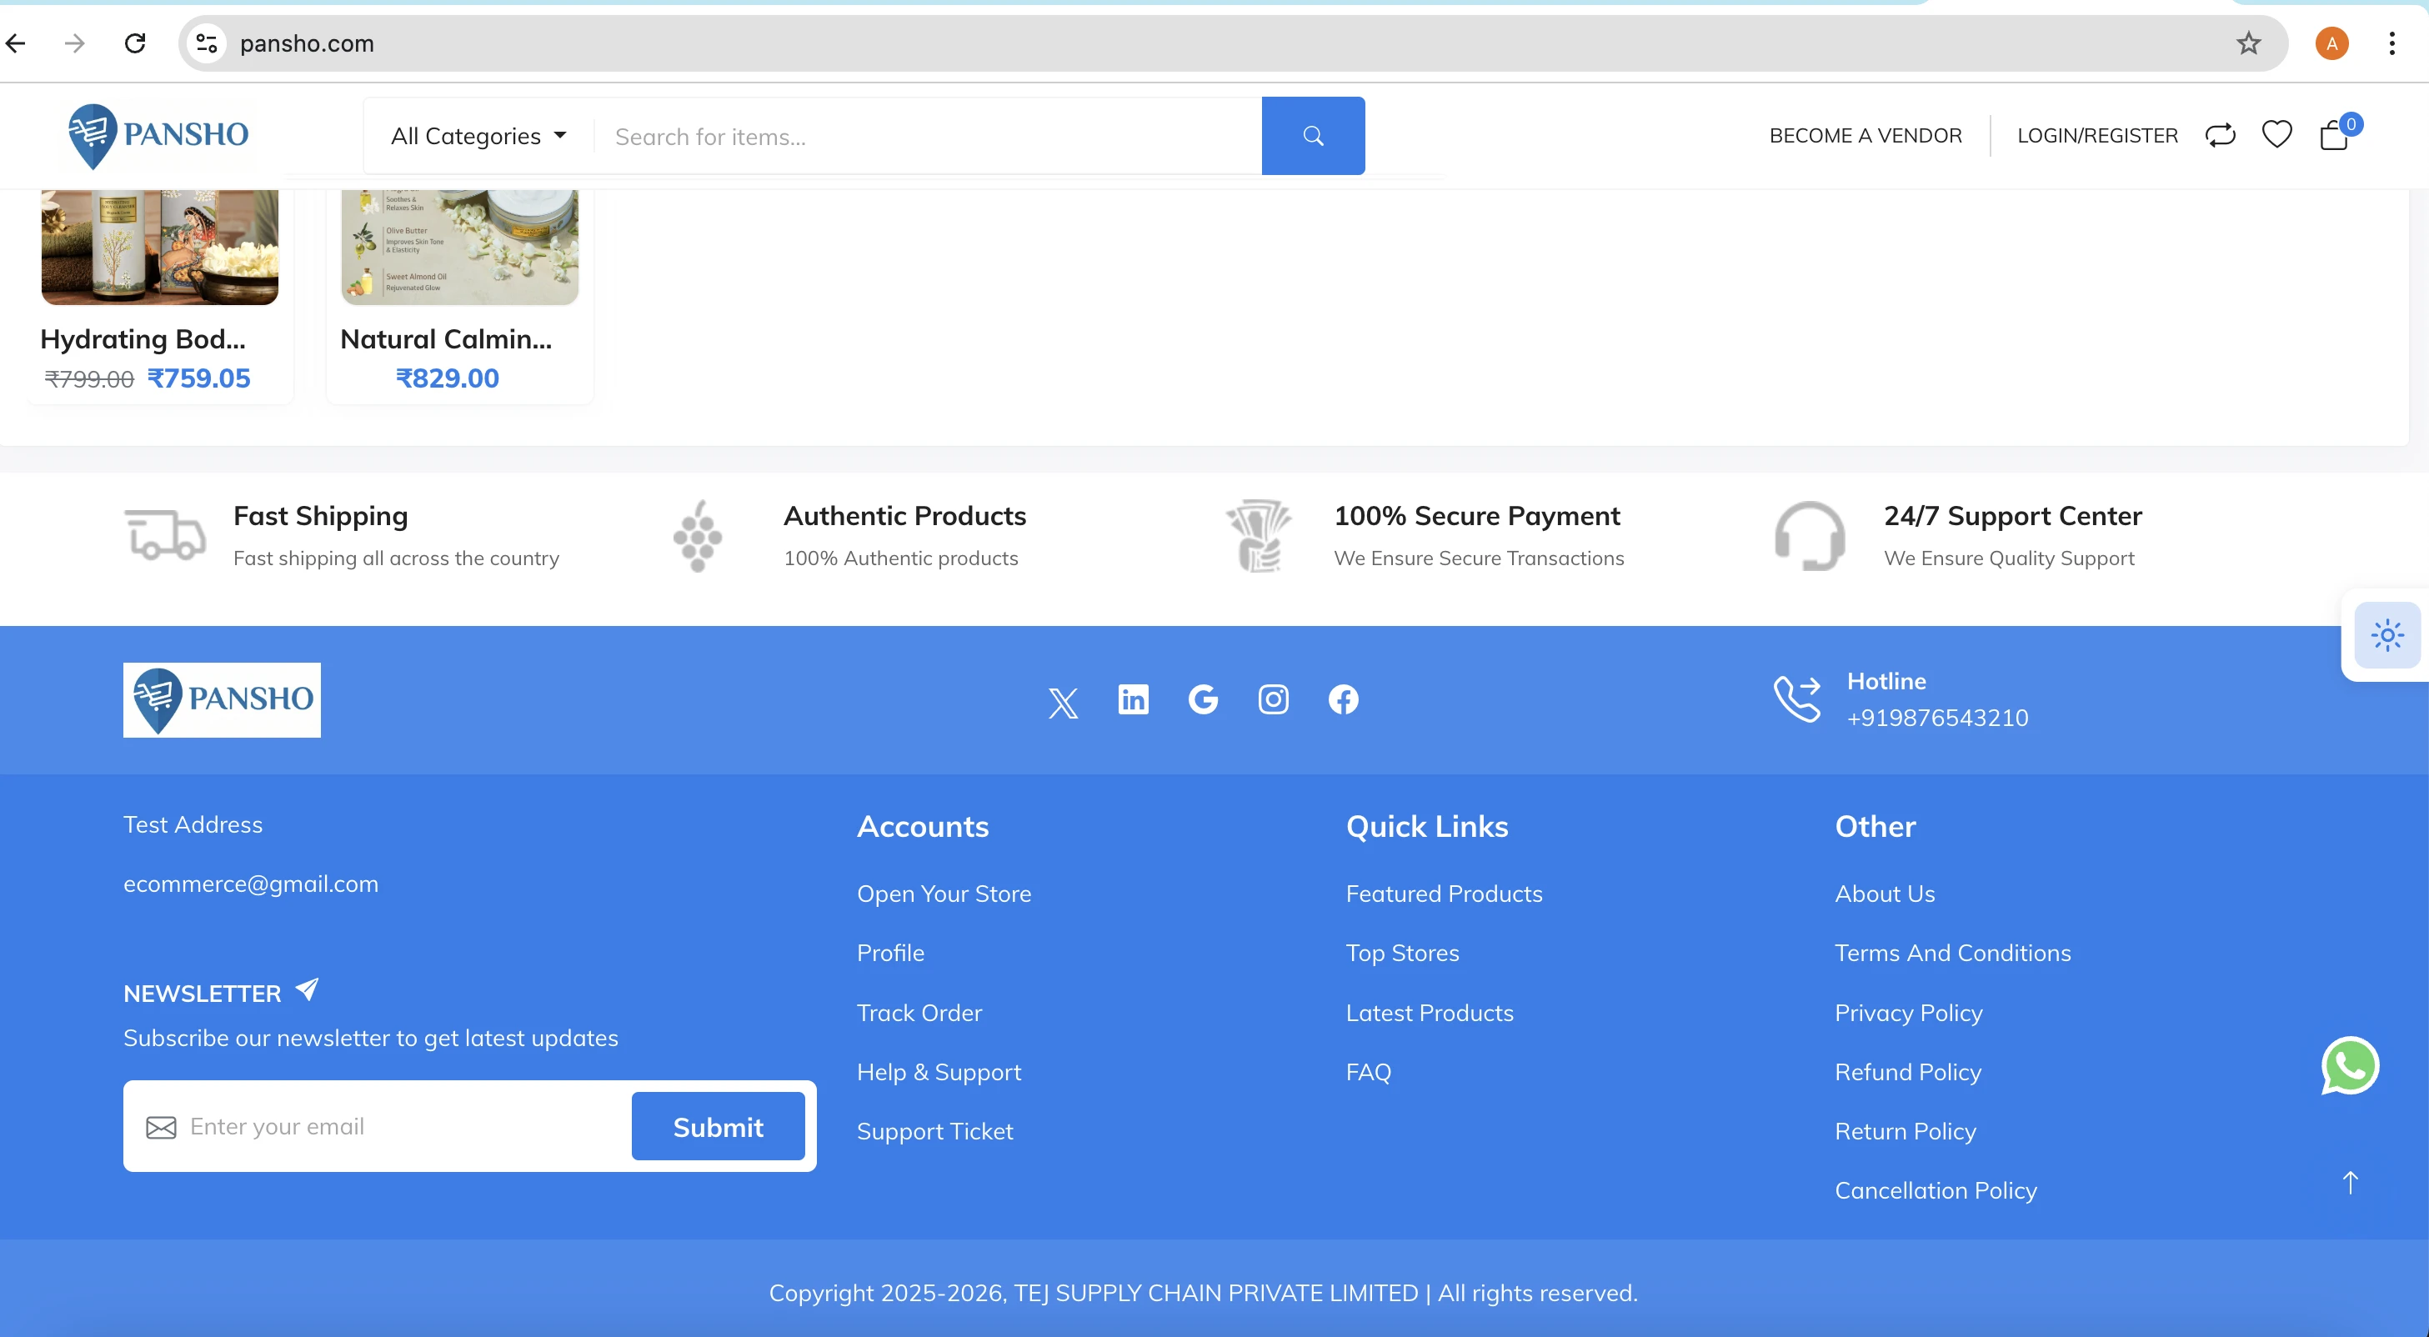Open LOGIN/REGISTER in the header
2429x1337 pixels.
coord(2096,136)
